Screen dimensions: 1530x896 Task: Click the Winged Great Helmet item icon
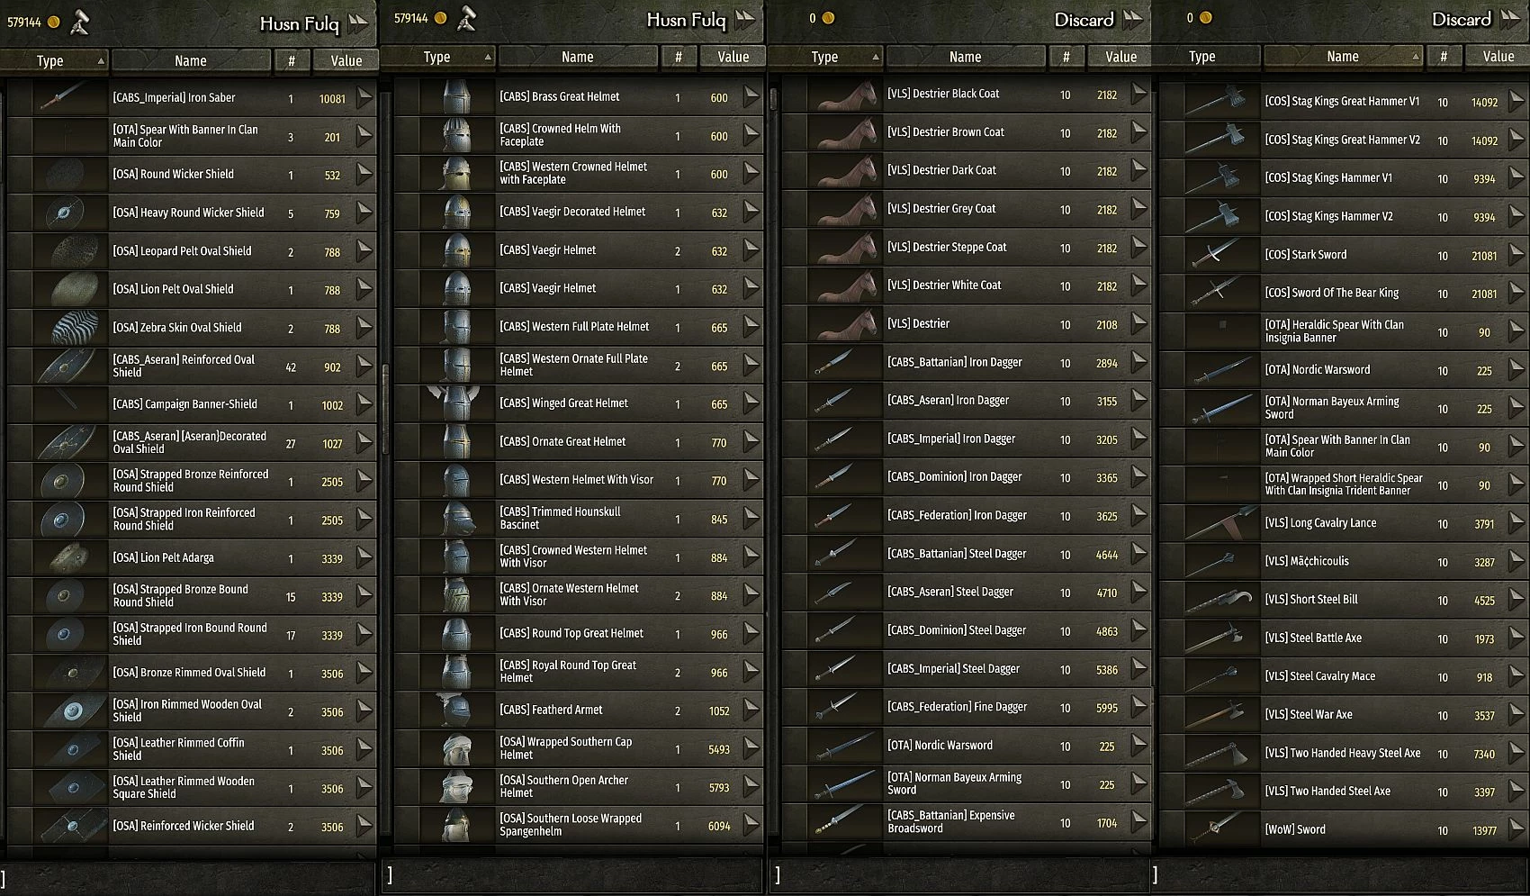click(457, 403)
